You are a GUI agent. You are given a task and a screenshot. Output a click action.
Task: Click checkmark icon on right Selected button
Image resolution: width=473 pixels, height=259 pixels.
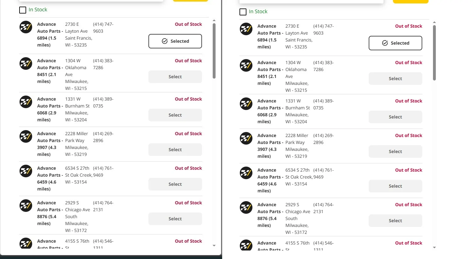coord(385,43)
